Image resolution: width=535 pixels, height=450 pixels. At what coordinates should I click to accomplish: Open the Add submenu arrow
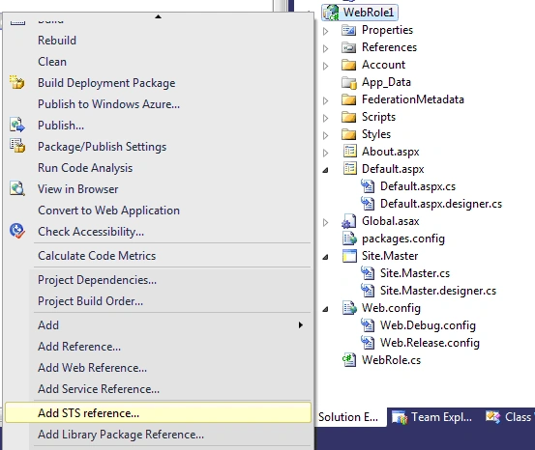(x=300, y=325)
